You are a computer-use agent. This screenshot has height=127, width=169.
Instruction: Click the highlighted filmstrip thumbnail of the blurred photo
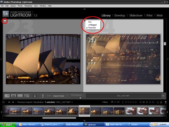[84, 111]
